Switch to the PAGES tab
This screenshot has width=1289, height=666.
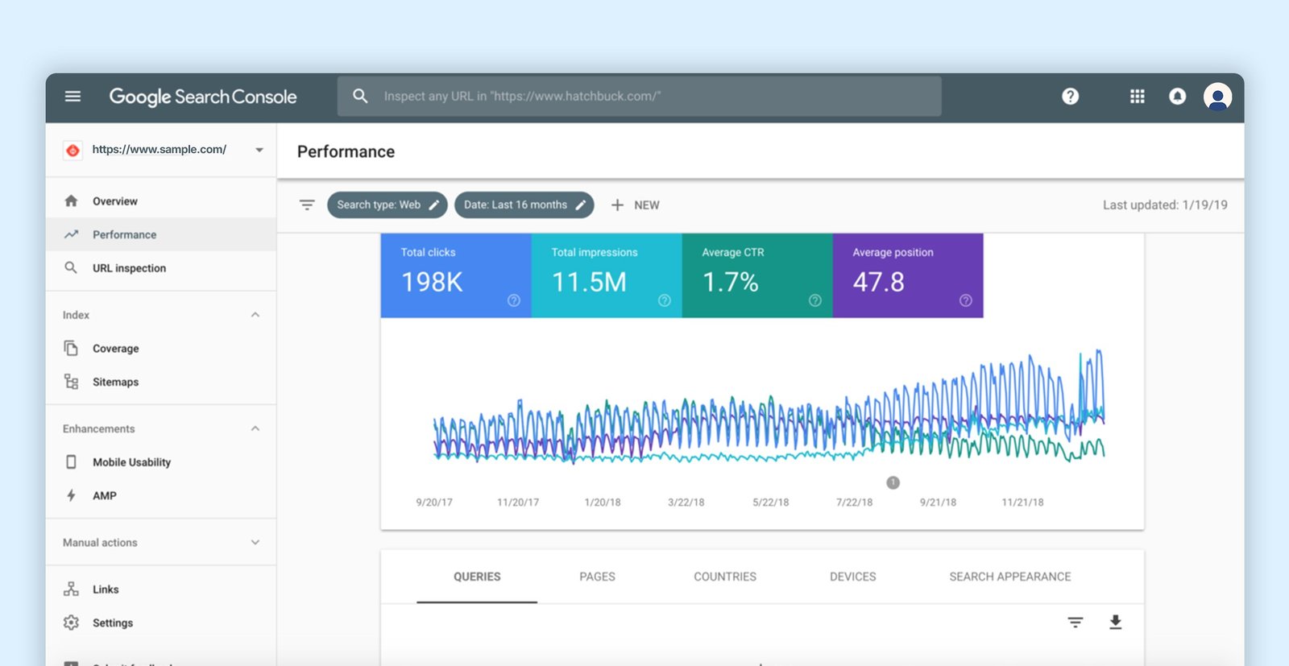click(597, 577)
